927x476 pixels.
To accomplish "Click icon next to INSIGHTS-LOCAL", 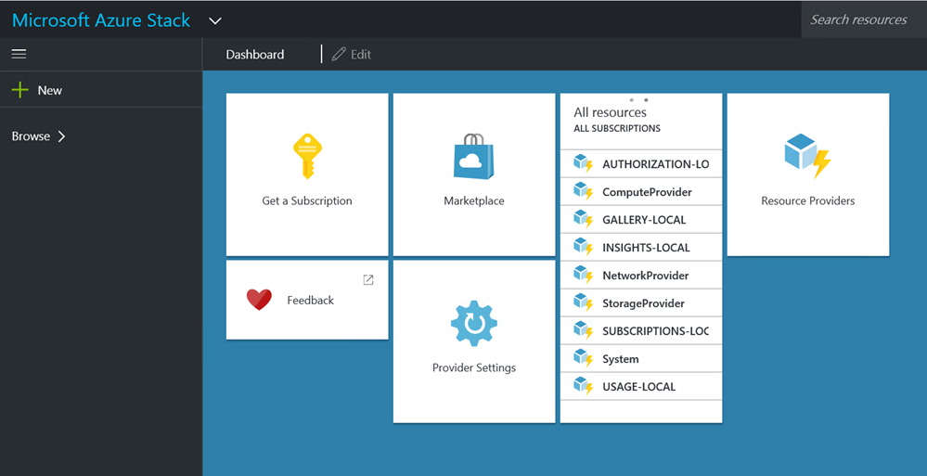I will point(584,247).
